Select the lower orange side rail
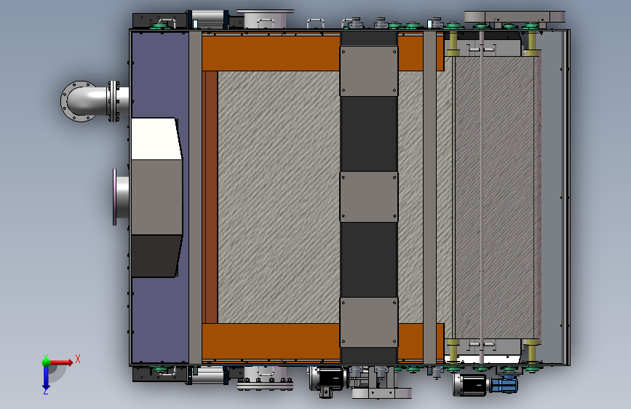The image size is (631, 409). [x=271, y=341]
